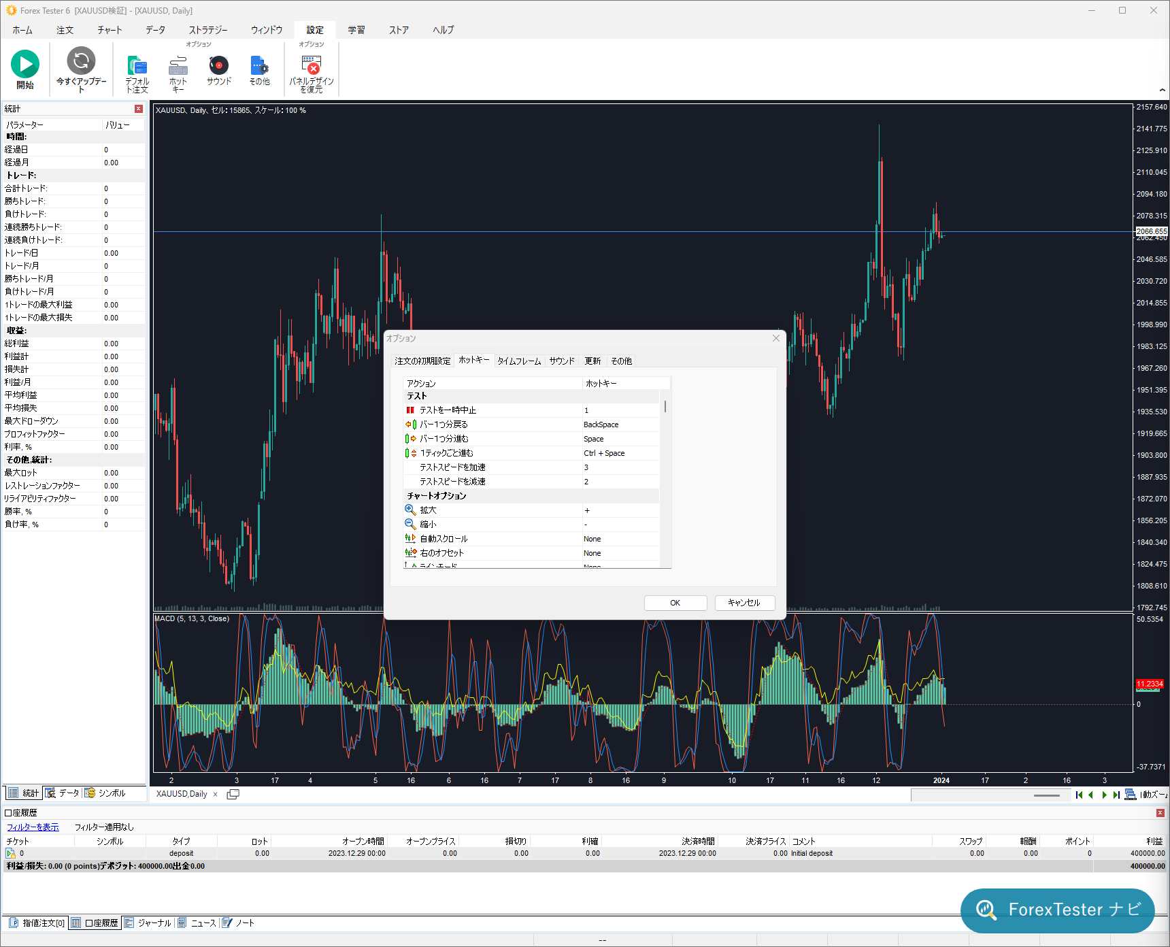The image size is (1170, 947).
Task: Open the ウィンドウ window menu tab
Action: point(267,30)
